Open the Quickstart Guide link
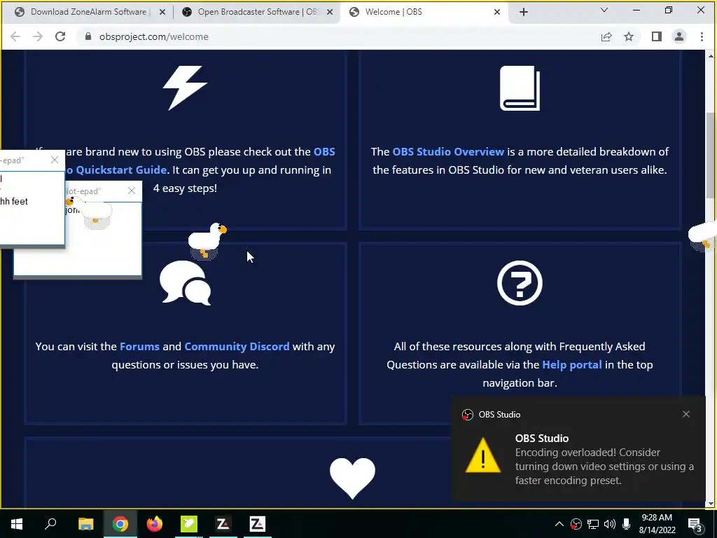 point(121,170)
